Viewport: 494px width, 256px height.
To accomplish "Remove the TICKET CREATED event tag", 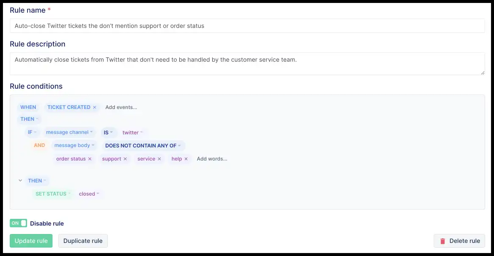I will pyautogui.click(x=94, y=107).
